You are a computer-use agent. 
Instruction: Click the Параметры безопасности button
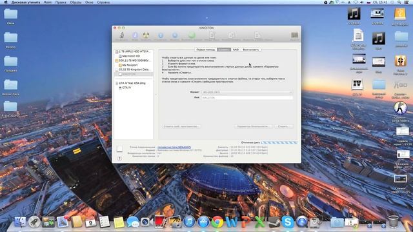tap(254, 126)
